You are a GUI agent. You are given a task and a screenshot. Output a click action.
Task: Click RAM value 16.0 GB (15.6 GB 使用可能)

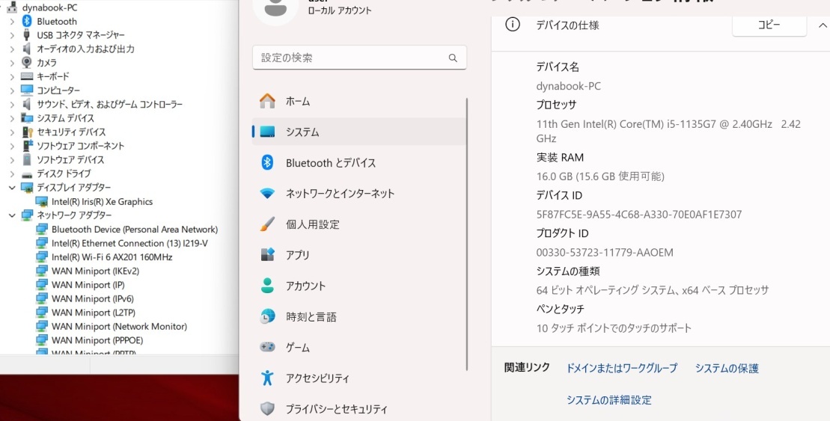(600, 176)
